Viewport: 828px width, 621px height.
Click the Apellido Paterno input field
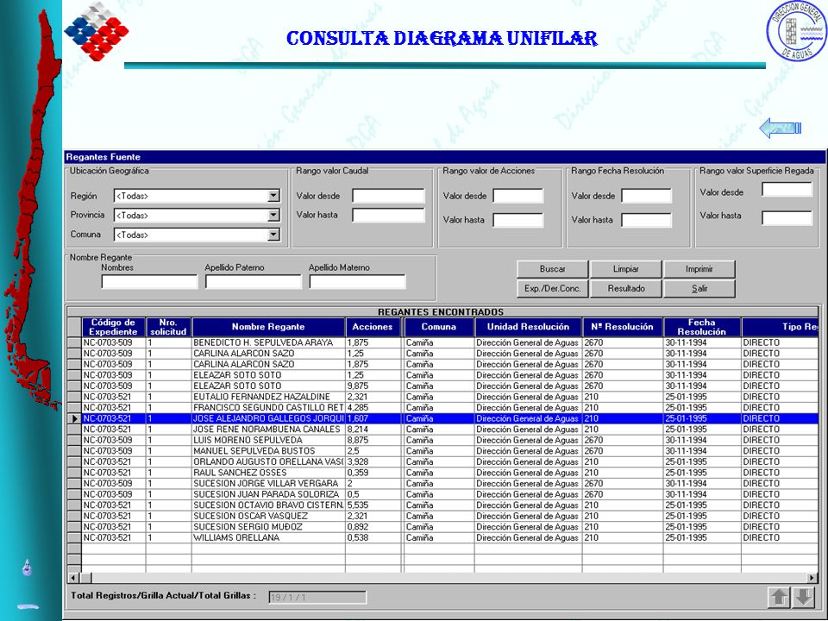[254, 282]
